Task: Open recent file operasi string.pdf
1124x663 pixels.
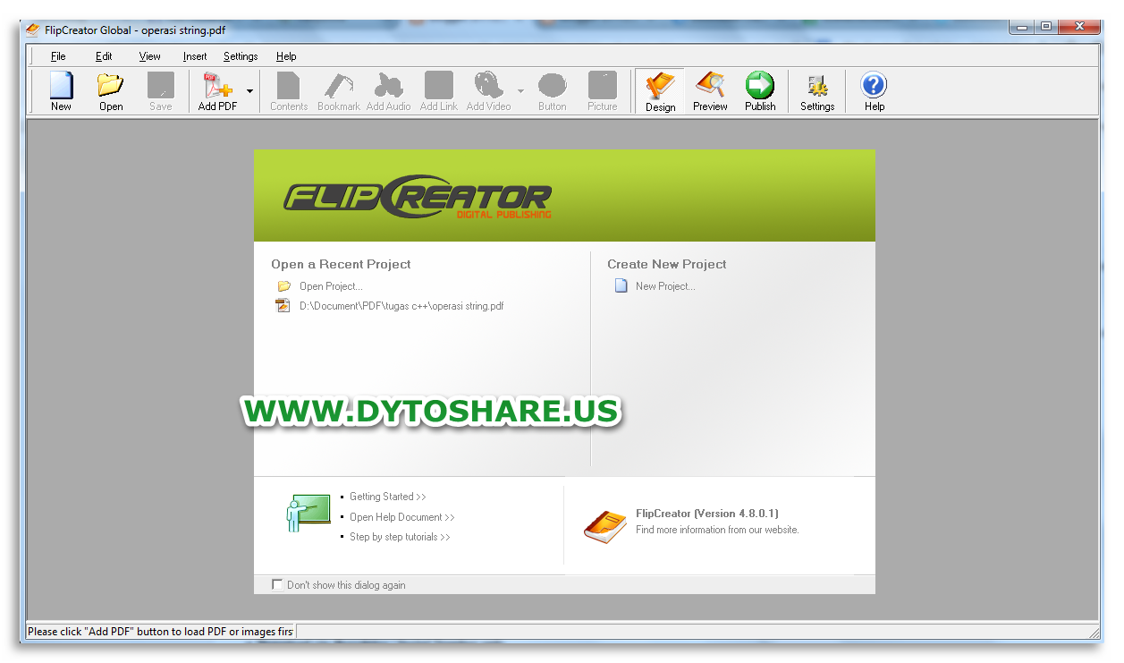Action: [401, 306]
